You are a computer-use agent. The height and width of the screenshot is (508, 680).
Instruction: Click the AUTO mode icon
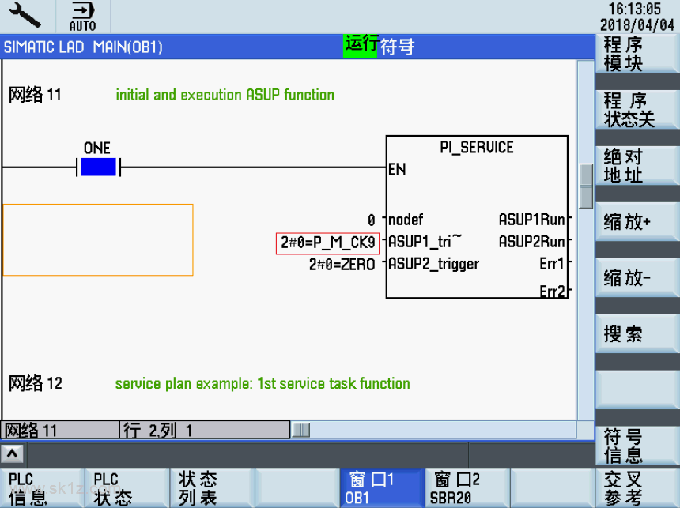pos(82,17)
